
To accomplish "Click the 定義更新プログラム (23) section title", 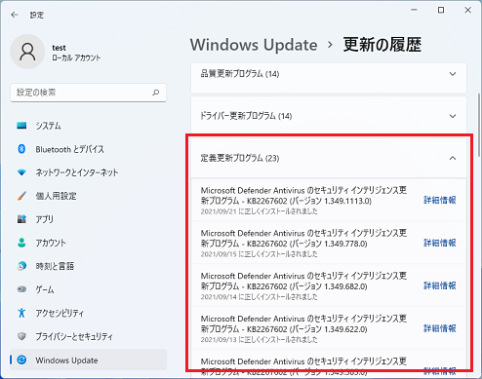I will (x=240, y=158).
